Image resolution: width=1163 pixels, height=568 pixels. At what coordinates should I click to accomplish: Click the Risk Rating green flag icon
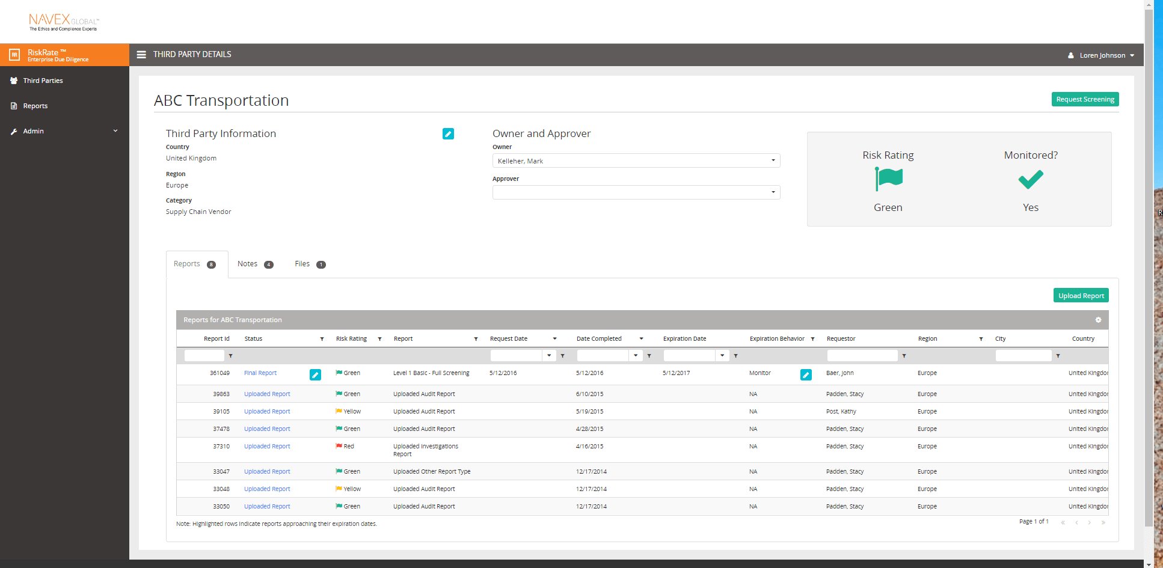click(x=888, y=179)
